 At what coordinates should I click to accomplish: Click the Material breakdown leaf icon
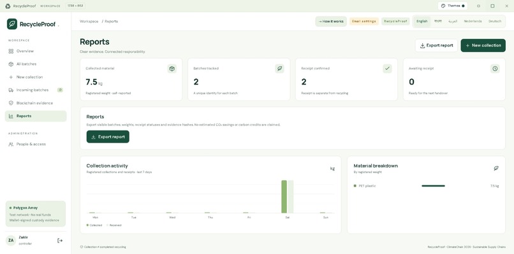(496, 168)
